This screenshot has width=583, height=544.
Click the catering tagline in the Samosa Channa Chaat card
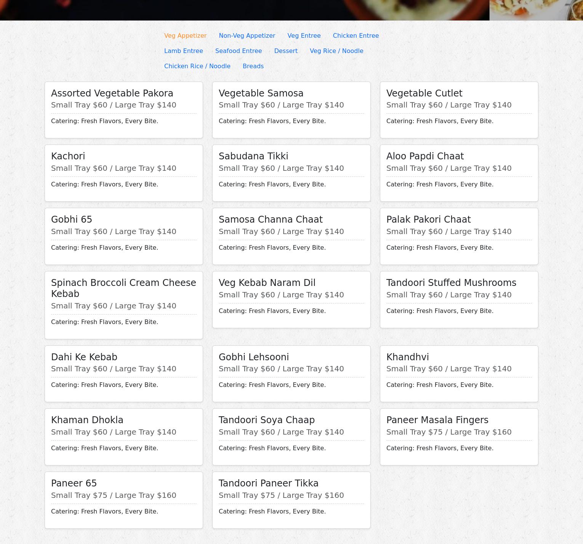272,247
